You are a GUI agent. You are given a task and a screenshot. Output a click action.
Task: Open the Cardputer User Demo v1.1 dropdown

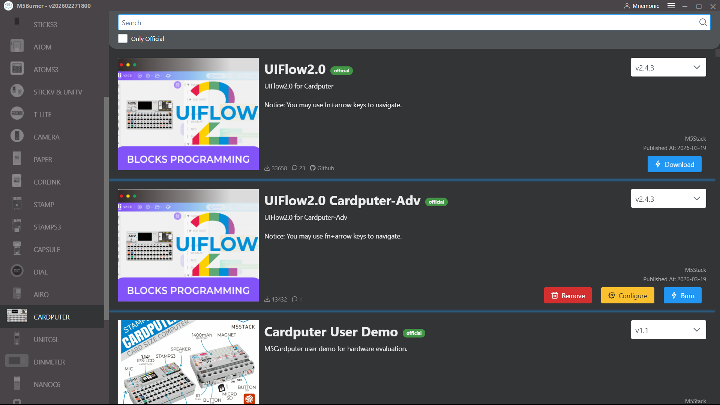[668, 330]
